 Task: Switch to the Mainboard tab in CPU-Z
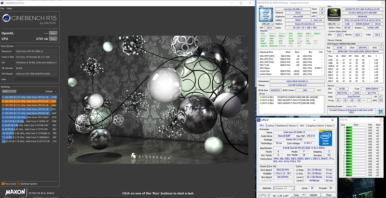(281, 125)
